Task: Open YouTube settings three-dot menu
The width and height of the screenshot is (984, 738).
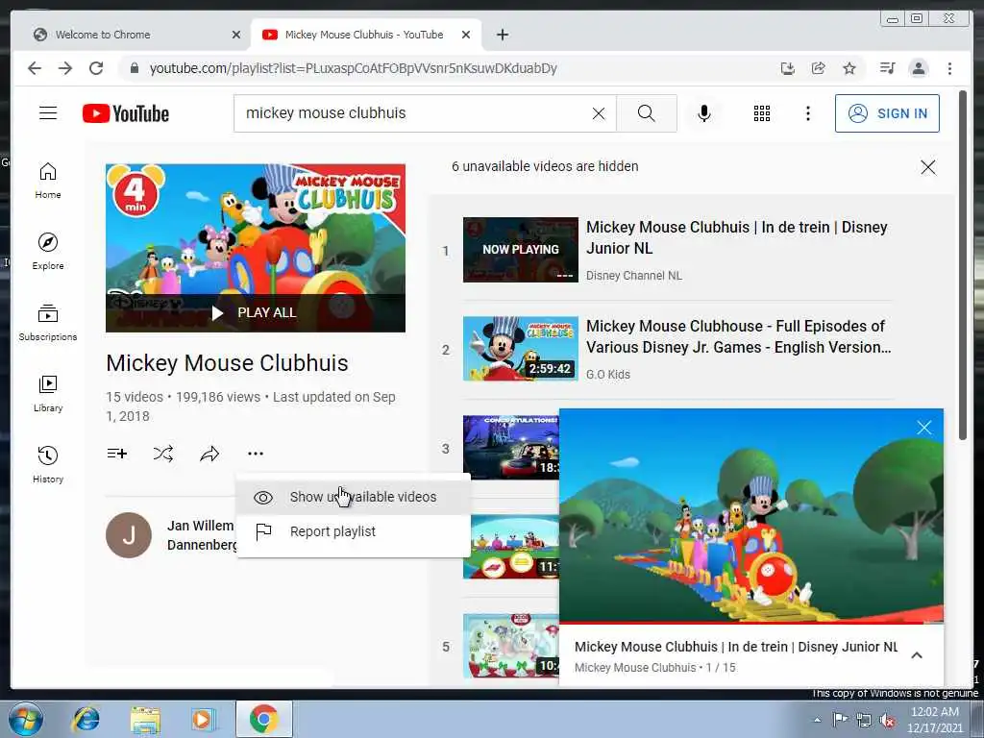Action: click(807, 113)
